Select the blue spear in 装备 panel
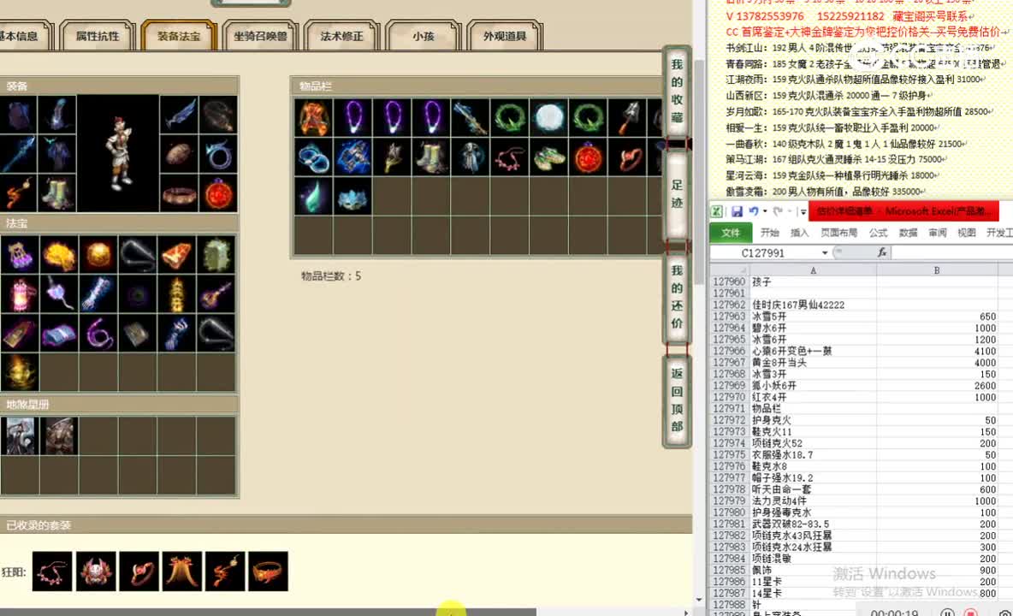 [18, 154]
